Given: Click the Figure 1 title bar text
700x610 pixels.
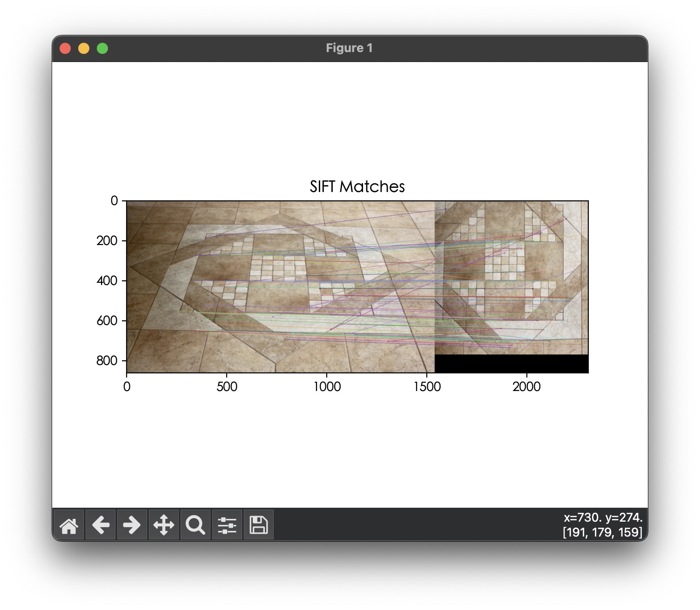Looking at the screenshot, I should click(349, 48).
